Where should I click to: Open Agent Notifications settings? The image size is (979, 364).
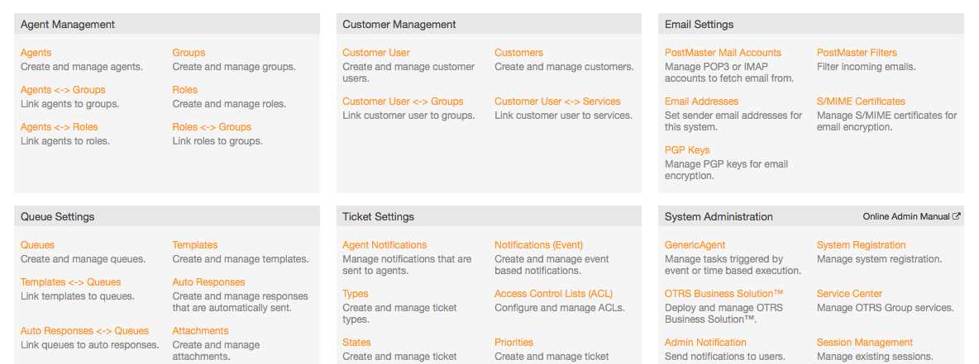point(384,246)
